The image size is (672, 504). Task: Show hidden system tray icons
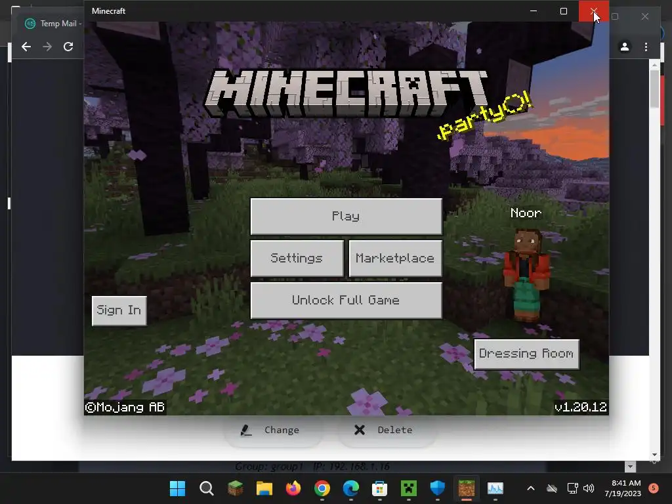530,488
